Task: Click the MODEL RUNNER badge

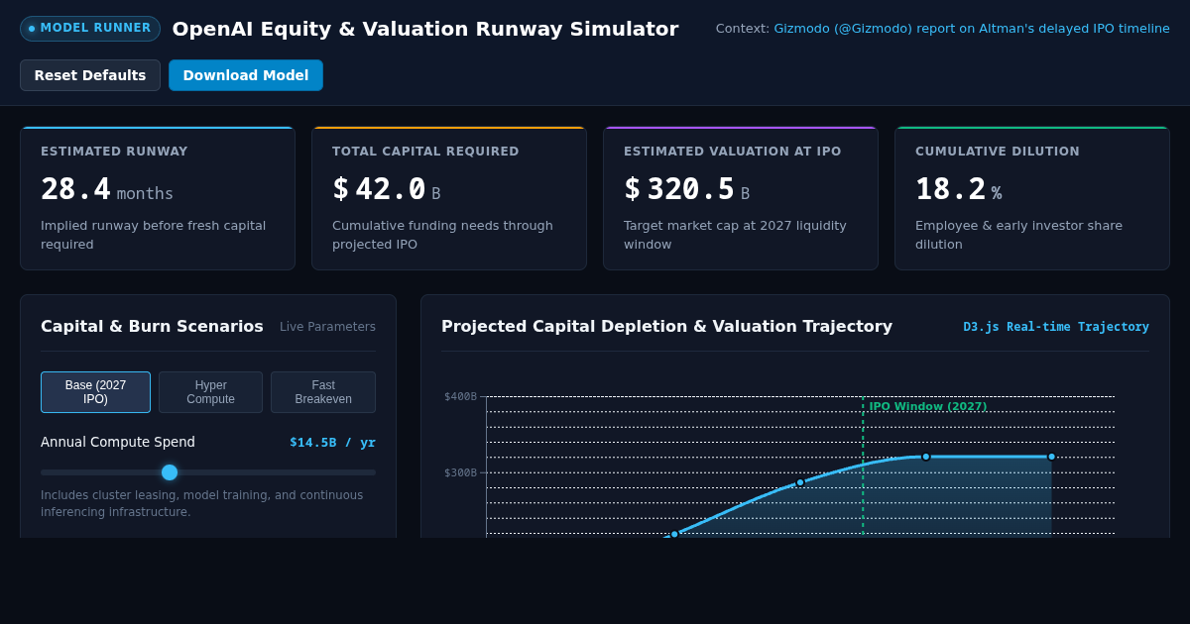Action: [x=90, y=29]
